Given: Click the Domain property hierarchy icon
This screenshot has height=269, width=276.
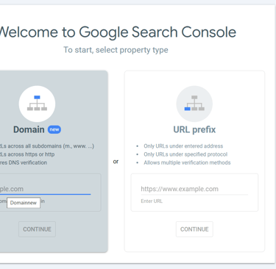Looking at the screenshot, I should [x=37, y=104].
